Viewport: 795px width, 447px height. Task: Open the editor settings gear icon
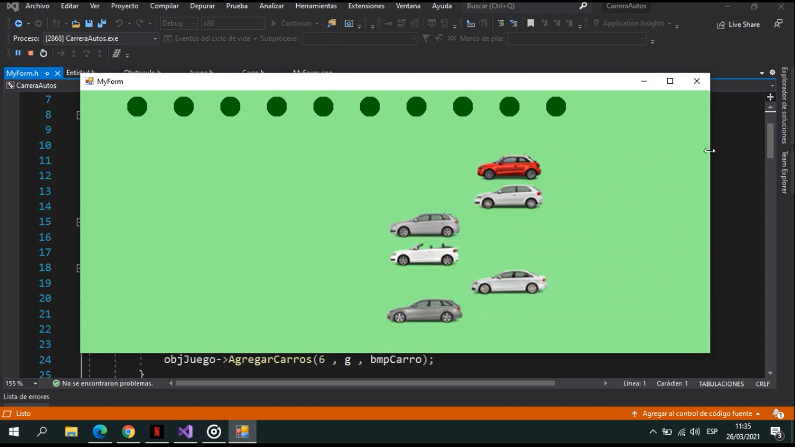[772, 73]
